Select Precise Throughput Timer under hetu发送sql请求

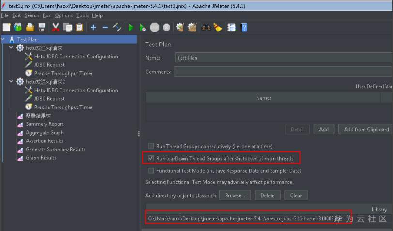click(x=63, y=73)
